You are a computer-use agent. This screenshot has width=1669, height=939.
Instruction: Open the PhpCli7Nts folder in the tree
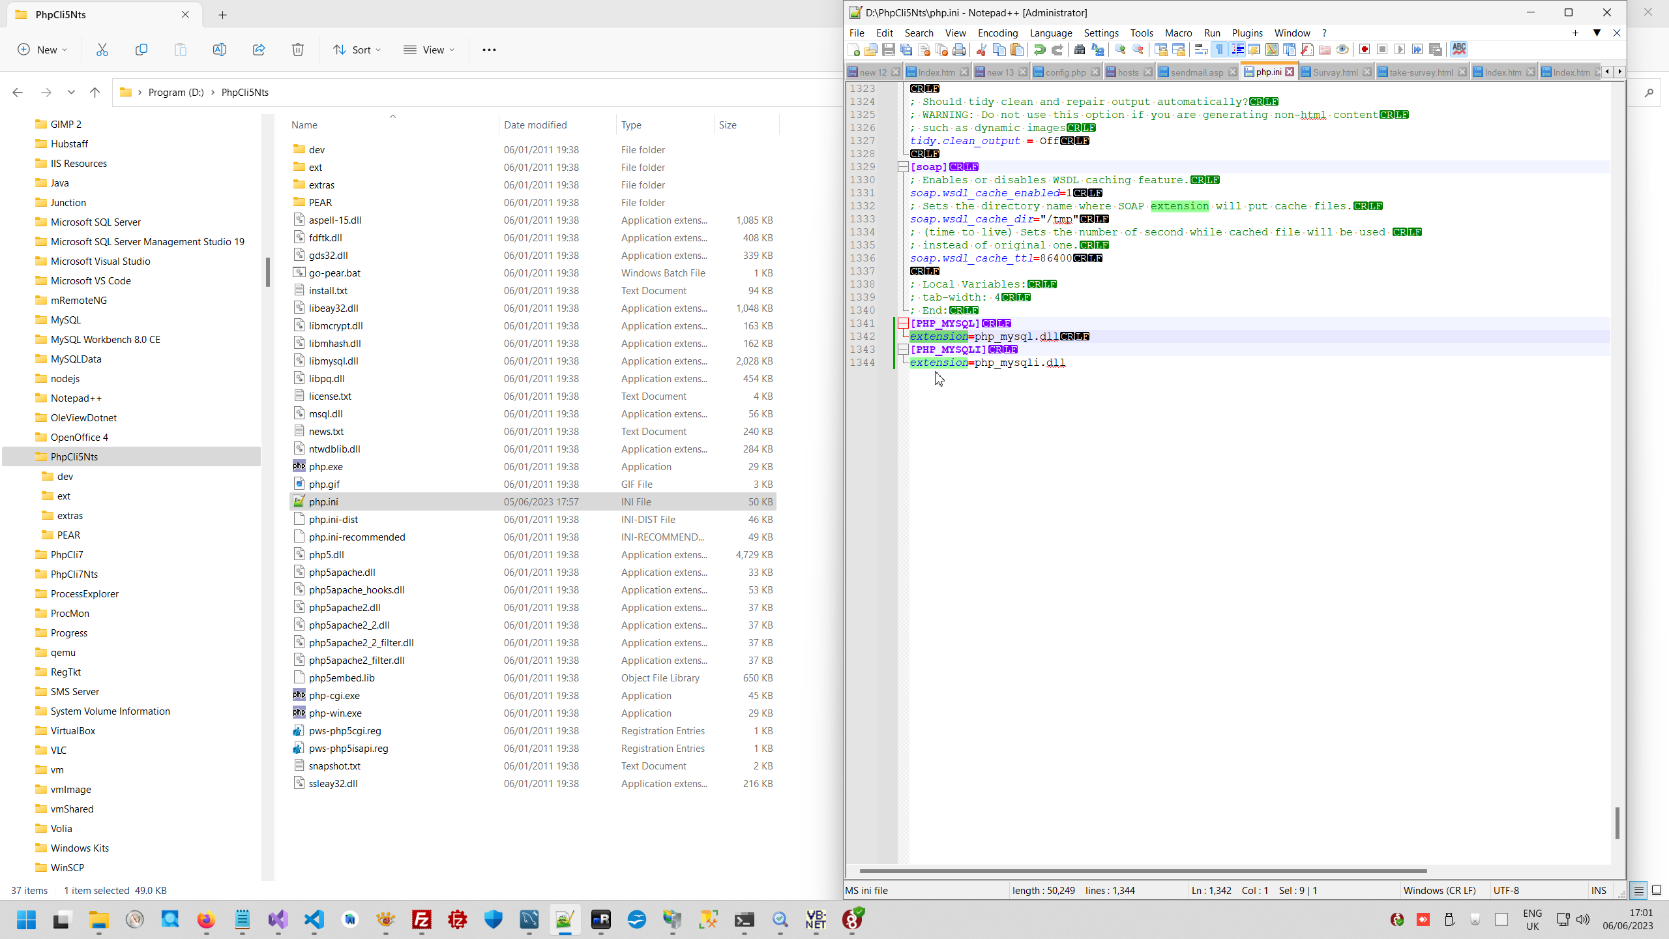(x=74, y=574)
